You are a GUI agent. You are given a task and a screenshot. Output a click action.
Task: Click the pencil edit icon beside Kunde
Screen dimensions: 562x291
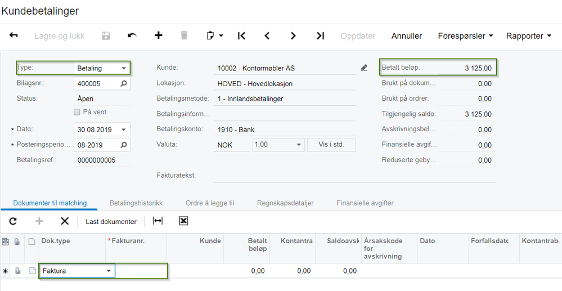(x=364, y=68)
